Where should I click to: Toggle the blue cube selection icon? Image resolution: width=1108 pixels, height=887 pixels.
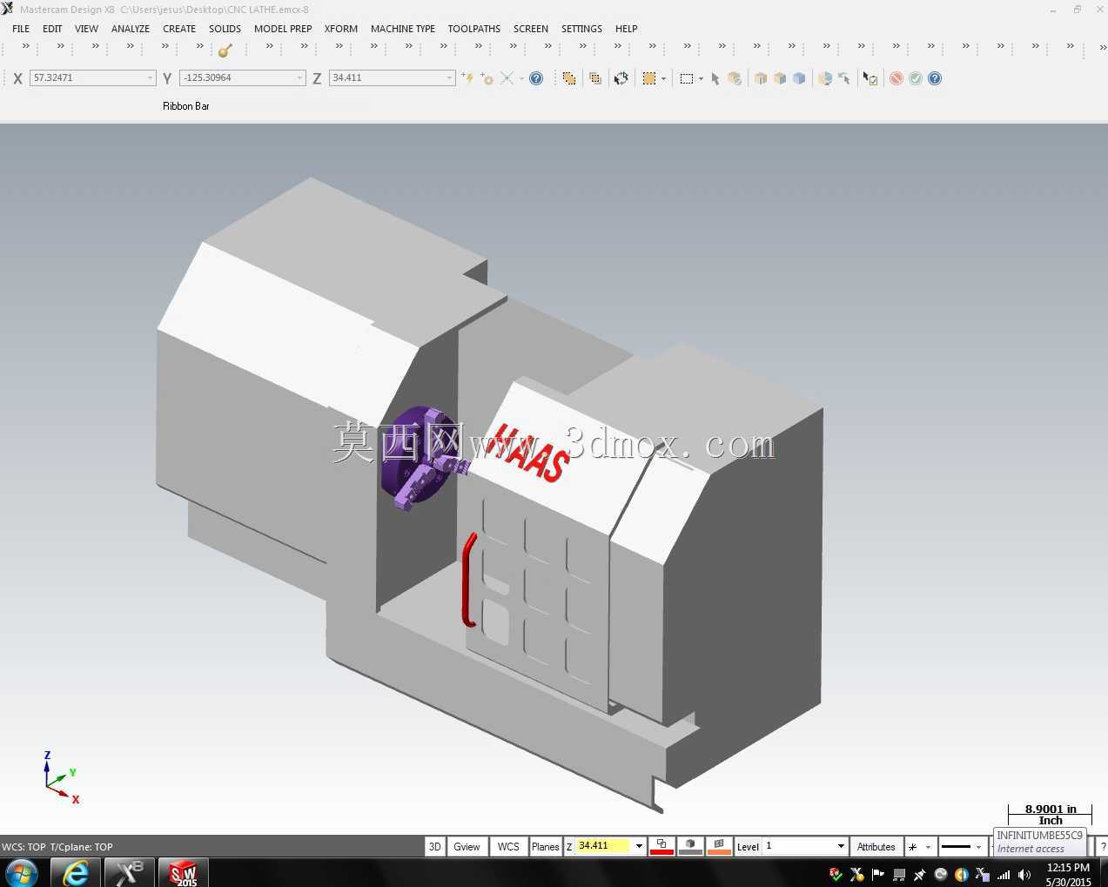tap(799, 78)
